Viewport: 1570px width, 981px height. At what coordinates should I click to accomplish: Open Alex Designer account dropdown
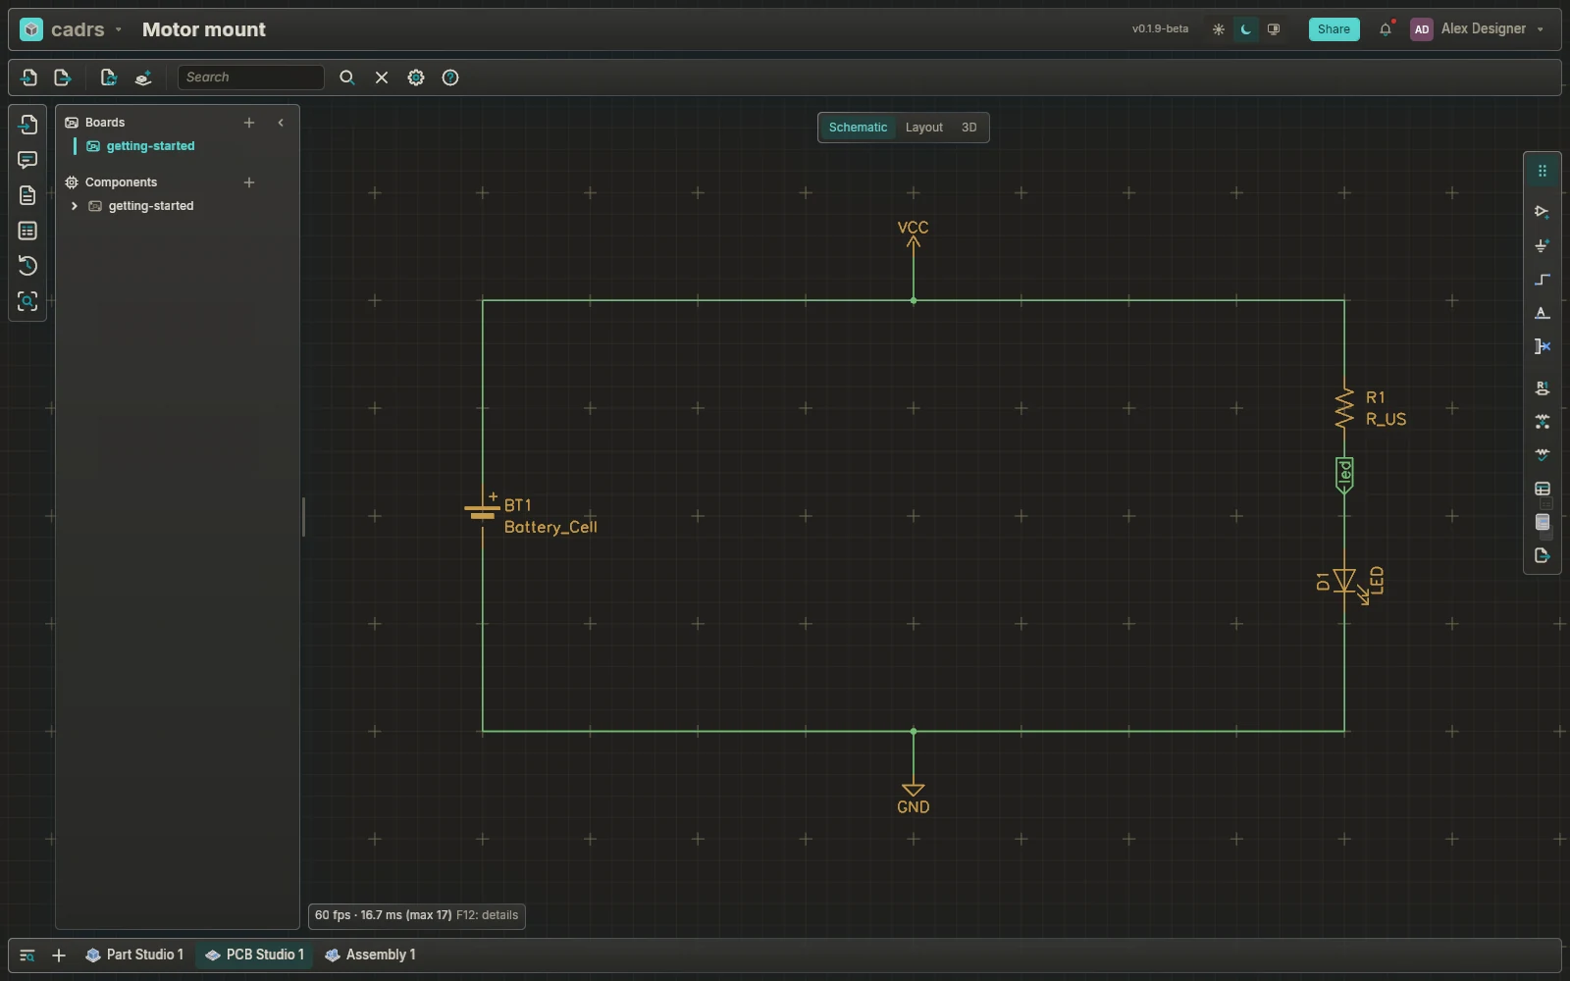[x=1478, y=29]
